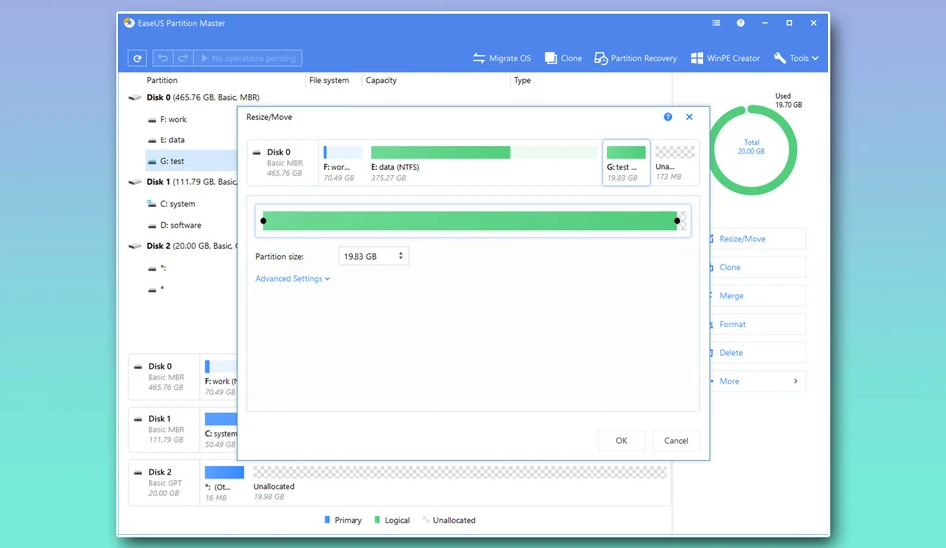Viewport: 946px width, 548px height.
Task: Click the redo arrow icon
Action: [183, 58]
